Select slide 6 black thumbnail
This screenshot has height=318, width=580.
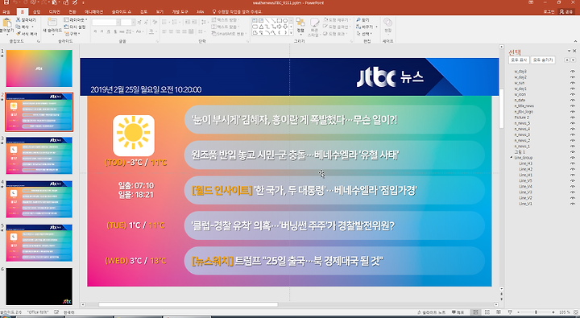tap(39, 287)
